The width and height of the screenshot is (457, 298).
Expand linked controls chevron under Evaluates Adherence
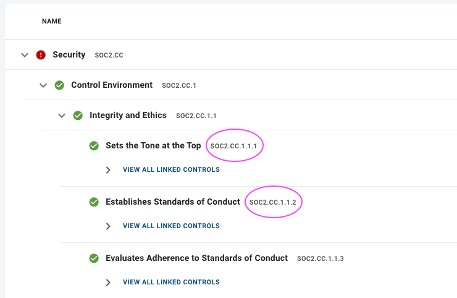pos(108,283)
